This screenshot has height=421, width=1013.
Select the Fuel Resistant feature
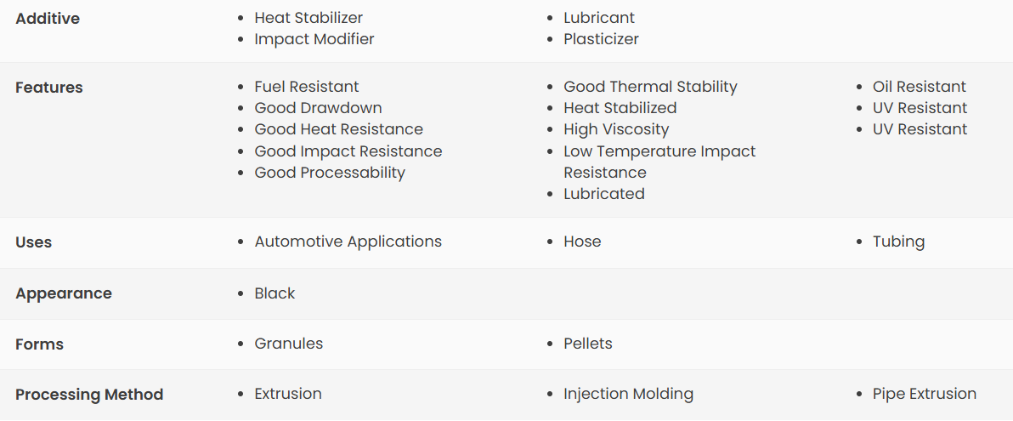point(306,87)
